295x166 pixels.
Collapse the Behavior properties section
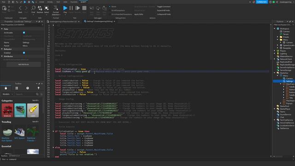click(2, 49)
